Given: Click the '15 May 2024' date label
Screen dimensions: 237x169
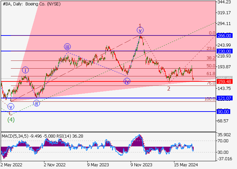Looking at the screenshot, I should [x=186, y=165].
